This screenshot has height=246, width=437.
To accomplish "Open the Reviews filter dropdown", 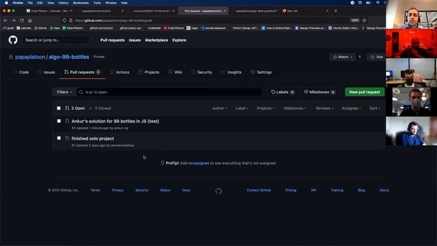I will coord(324,108).
